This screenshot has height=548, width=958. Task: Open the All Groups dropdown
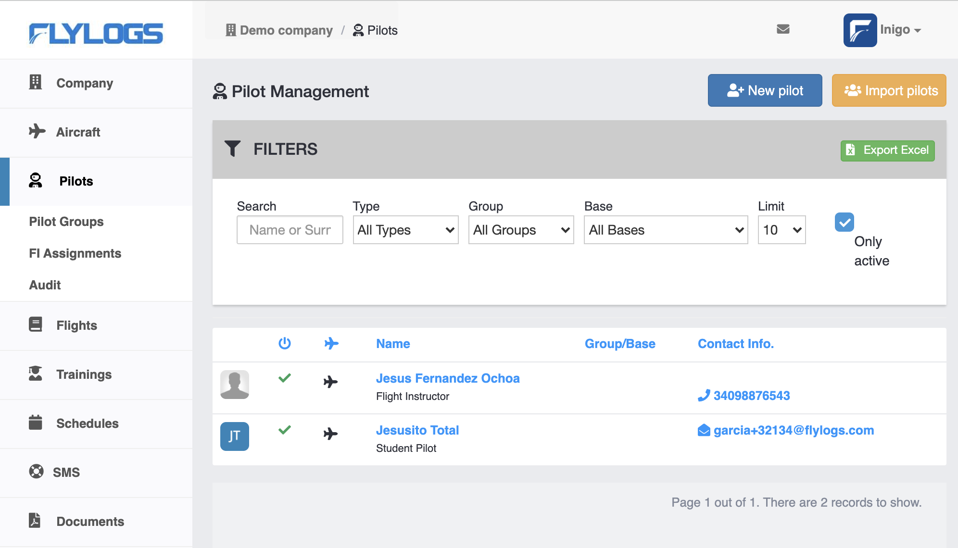pyautogui.click(x=521, y=230)
